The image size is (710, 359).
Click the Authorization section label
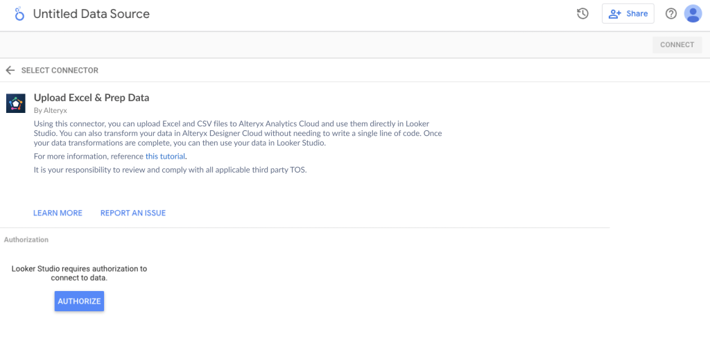coord(26,240)
